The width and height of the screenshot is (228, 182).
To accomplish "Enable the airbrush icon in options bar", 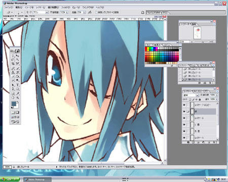I will [x=90, y=12].
